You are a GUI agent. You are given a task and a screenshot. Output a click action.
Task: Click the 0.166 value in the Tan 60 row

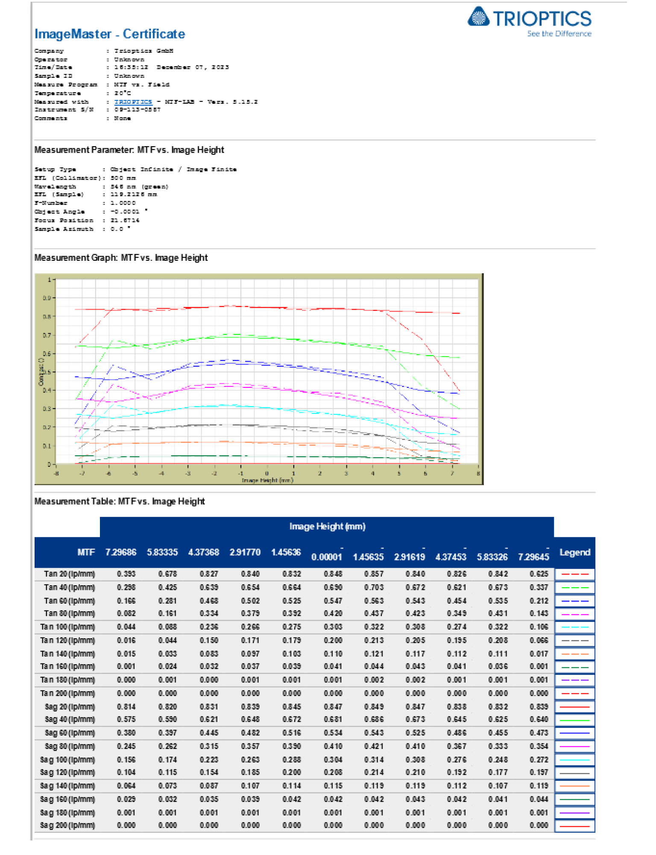point(126,601)
